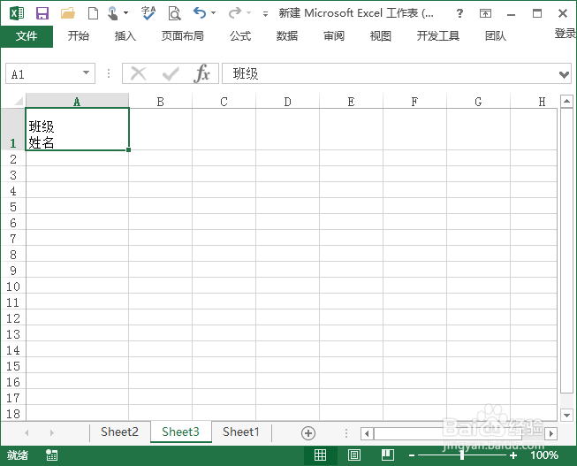Click the macro recording icon in status bar
Viewport: 577px width, 466px height.
click(x=51, y=455)
